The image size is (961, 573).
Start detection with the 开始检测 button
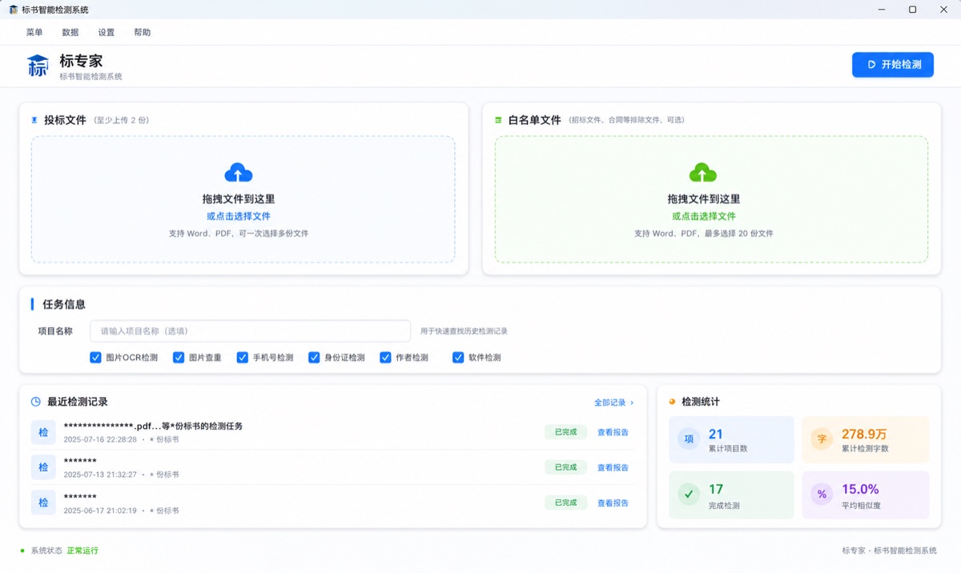pyautogui.click(x=893, y=65)
